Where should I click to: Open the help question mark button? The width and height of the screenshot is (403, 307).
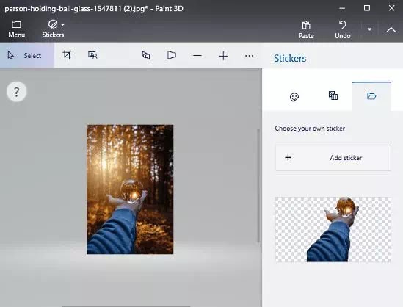coord(16,92)
